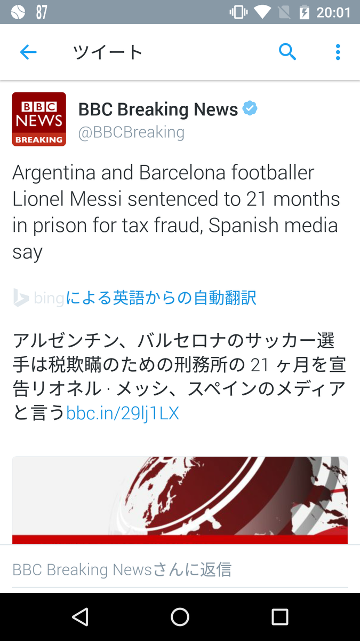The image size is (360, 641).
Task: Open the BBC Breaking News profile name
Action: tap(158, 110)
